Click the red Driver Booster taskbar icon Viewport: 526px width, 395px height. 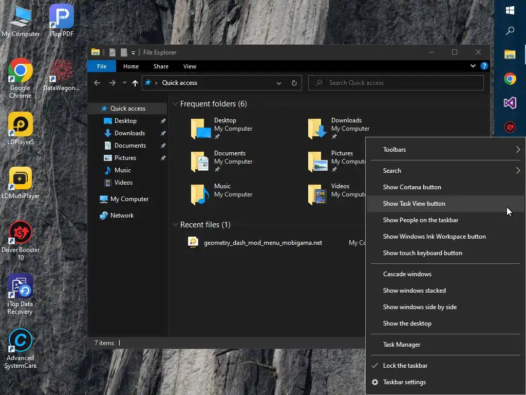pos(510,127)
